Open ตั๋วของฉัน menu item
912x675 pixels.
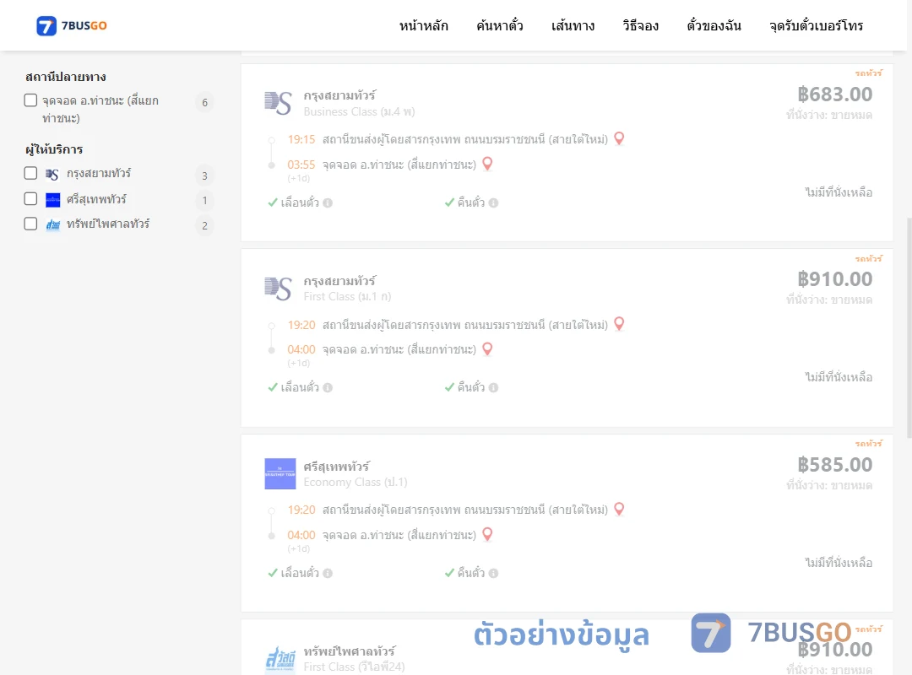pyautogui.click(x=714, y=25)
